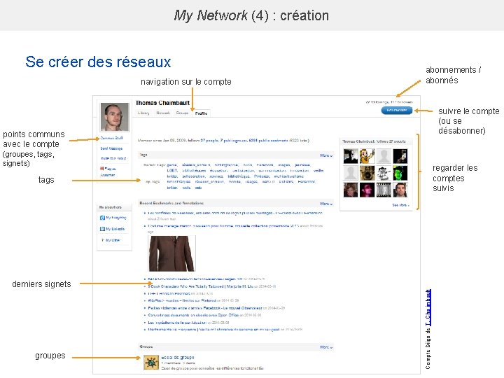Open the 'essai de groupe' group link
This screenshot has width=504, height=378.
point(177,358)
